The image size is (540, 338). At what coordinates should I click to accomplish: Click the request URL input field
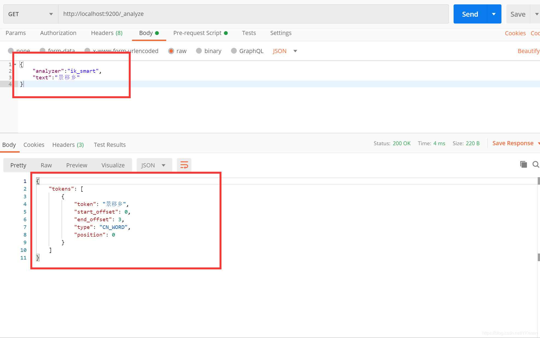point(253,14)
